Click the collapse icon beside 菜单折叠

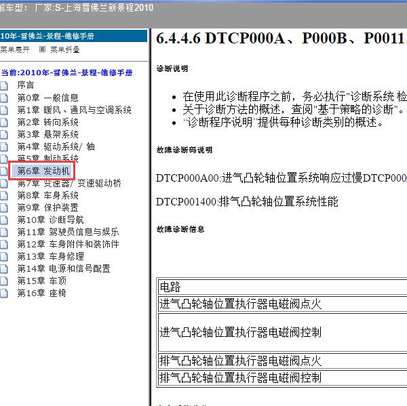pos(42,49)
